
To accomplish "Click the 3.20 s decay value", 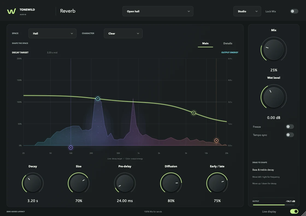I will [x=33, y=201].
